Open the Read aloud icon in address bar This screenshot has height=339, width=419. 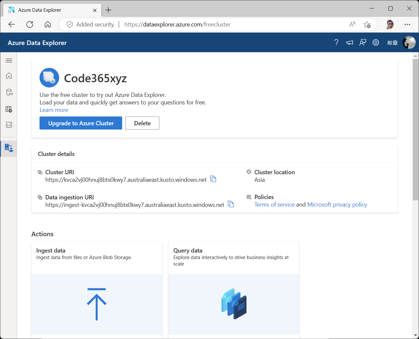click(x=352, y=24)
